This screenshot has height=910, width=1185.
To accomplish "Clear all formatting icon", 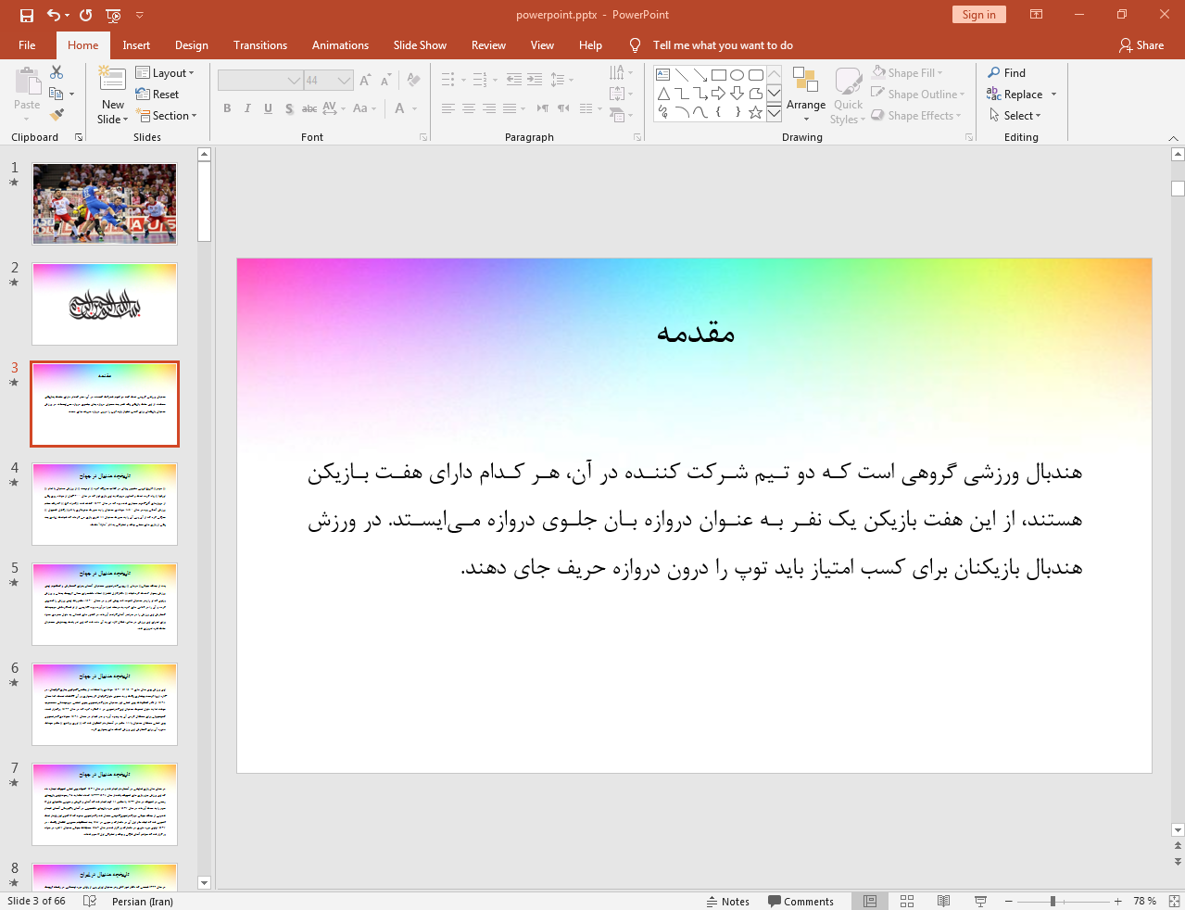I will pos(414,81).
